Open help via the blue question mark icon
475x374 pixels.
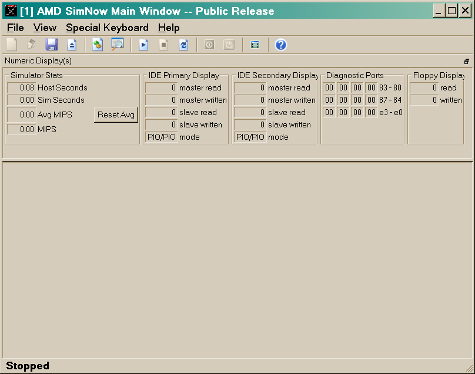tap(280, 45)
